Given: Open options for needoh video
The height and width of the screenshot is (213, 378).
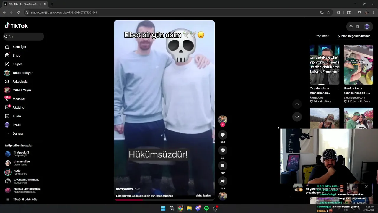Looking at the screenshot, I should [372, 88].
